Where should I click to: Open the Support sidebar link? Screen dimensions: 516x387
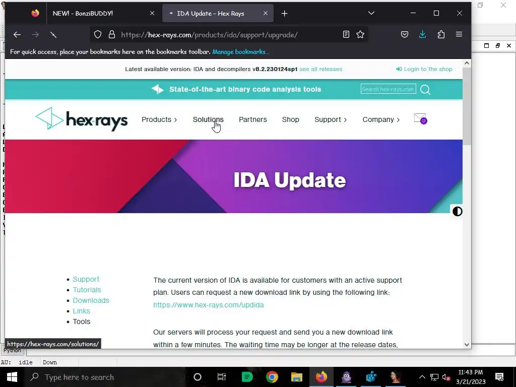(86, 279)
